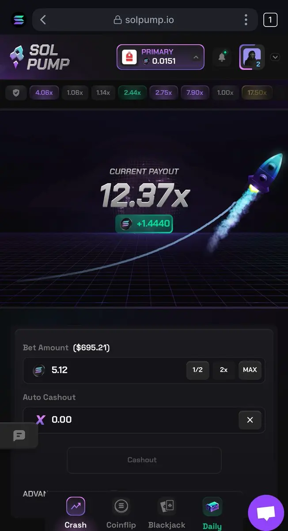Click the MAX bet button
Screen dimensions: 288x531
pyautogui.click(x=250, y=370)
